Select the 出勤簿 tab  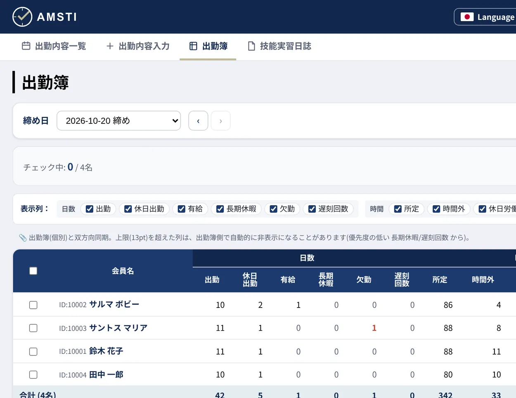(x=208, y=46)
